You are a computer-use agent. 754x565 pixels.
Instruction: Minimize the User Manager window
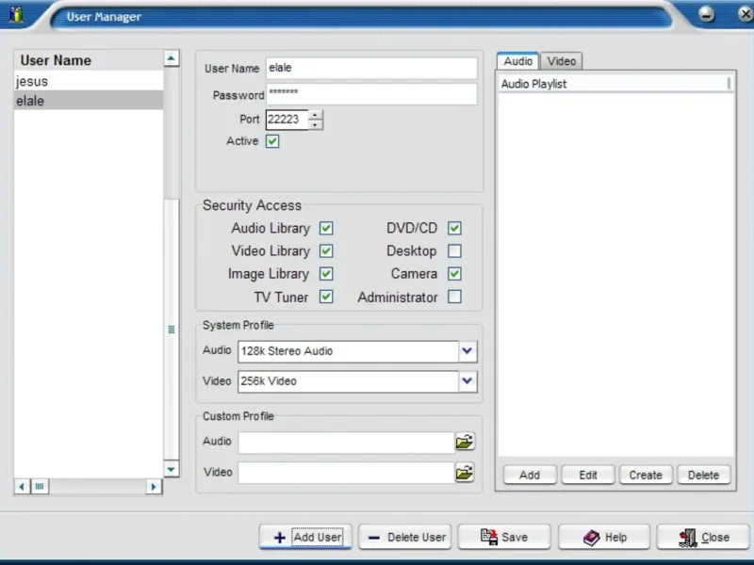[706, 14]
